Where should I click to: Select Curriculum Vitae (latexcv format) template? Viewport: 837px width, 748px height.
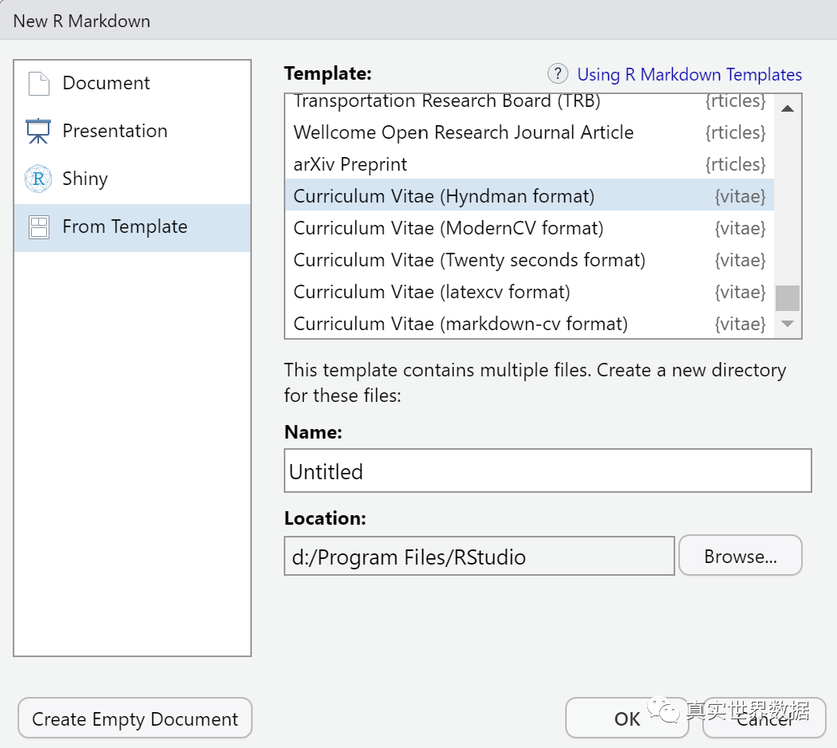coord(431,292)
